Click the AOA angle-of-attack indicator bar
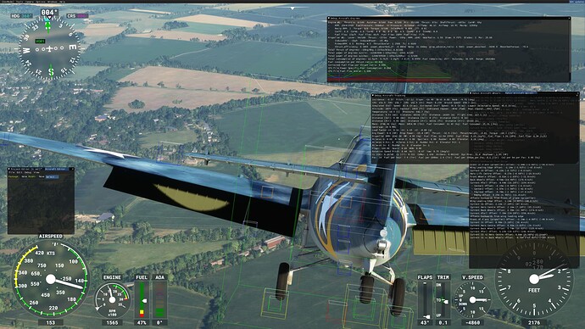This screenshot has height=329, width=585. pos(159,300)
